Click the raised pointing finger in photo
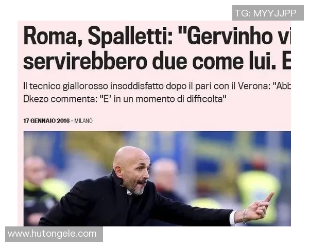309x247 pixels. 269,197
